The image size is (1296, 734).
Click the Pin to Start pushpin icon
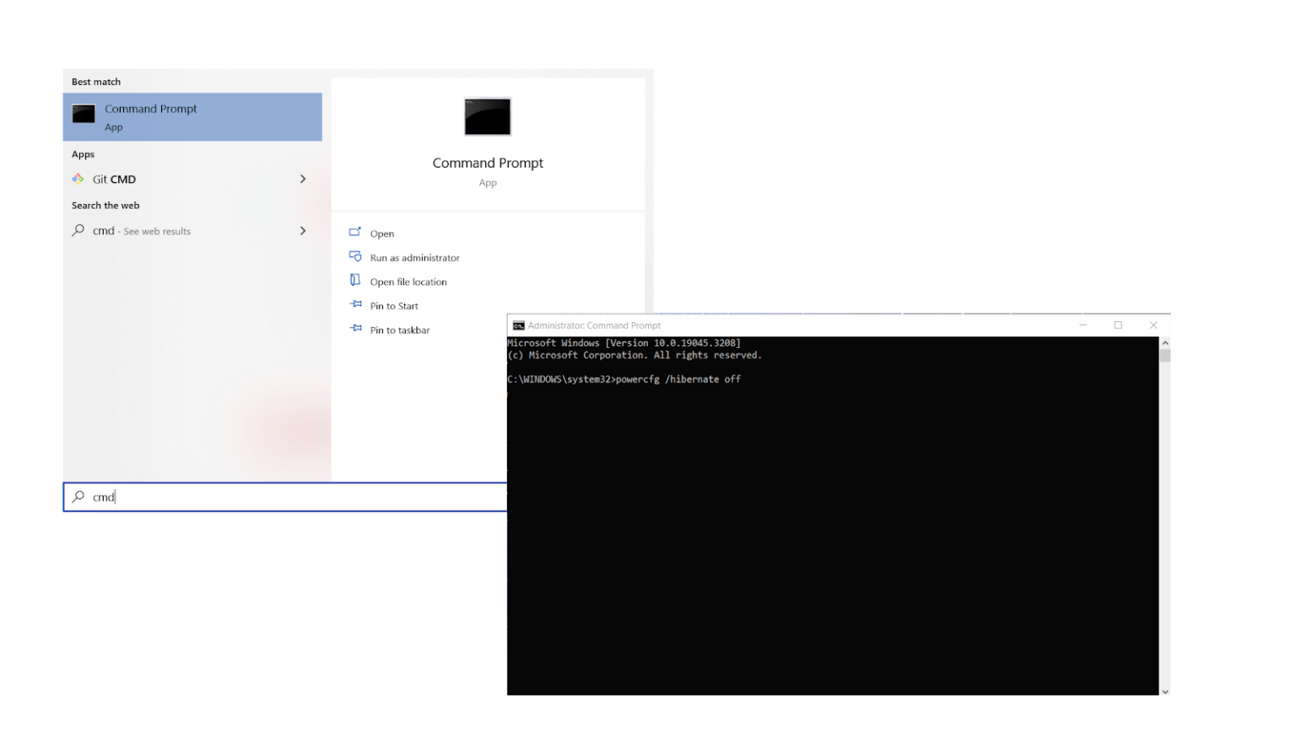coord(356,305)
